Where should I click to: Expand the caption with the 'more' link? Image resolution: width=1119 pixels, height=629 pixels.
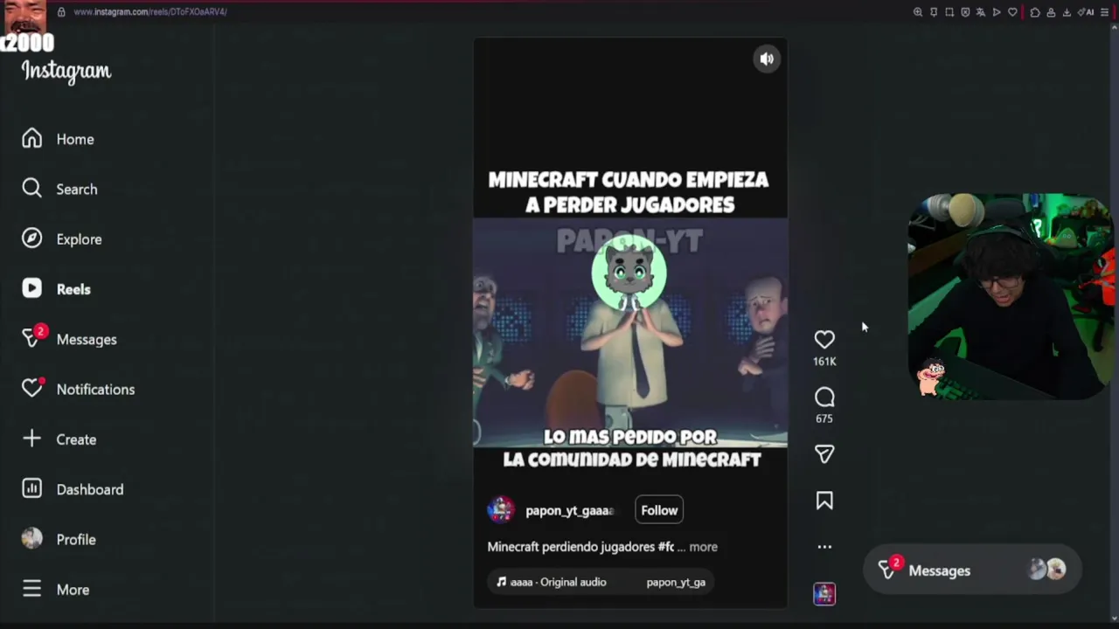tap(704, 547)
